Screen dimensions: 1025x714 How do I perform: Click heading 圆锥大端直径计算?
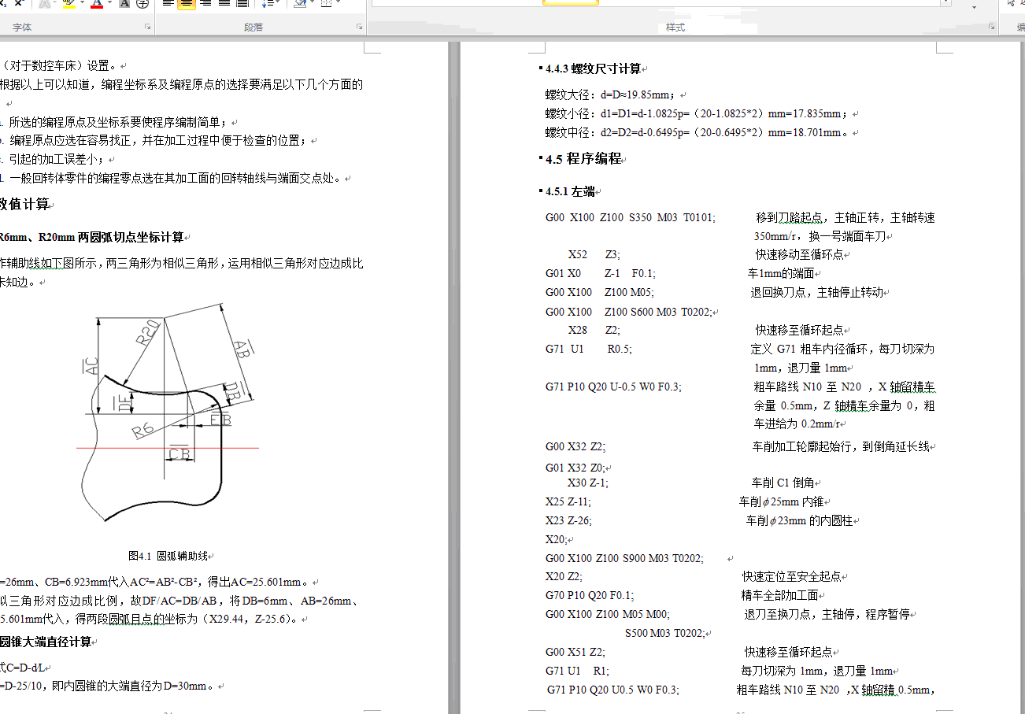47,642
